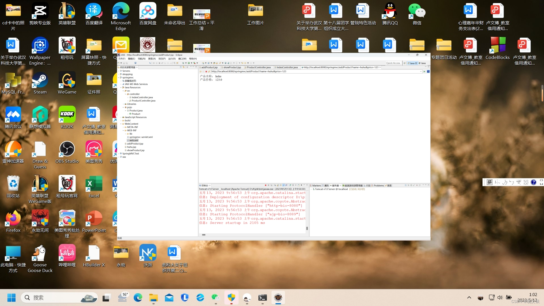Show hidden system tray icons
This screenshot has height=306, width=544.
(469, 297)
